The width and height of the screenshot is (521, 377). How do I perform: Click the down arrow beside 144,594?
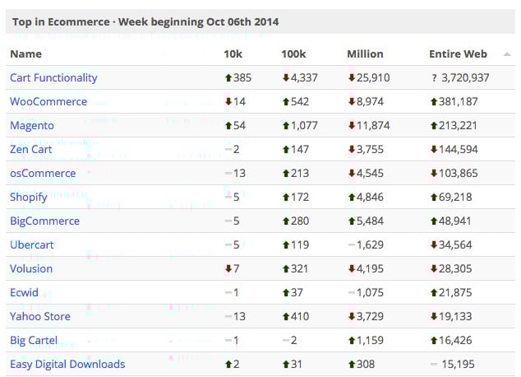(434, 150)
